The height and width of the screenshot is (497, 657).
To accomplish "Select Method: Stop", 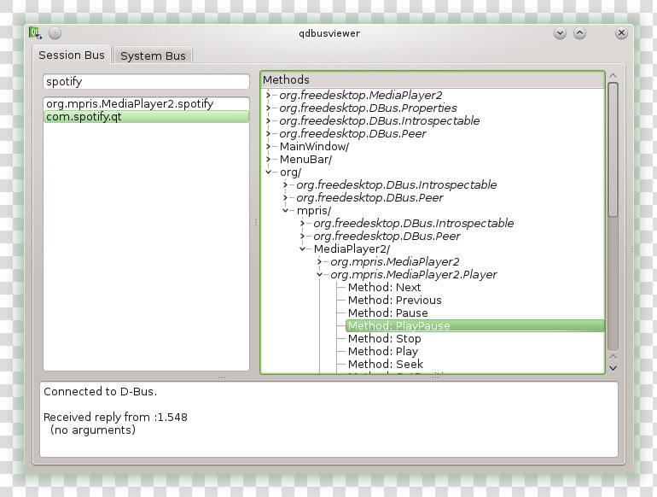I will coord(384,338).
